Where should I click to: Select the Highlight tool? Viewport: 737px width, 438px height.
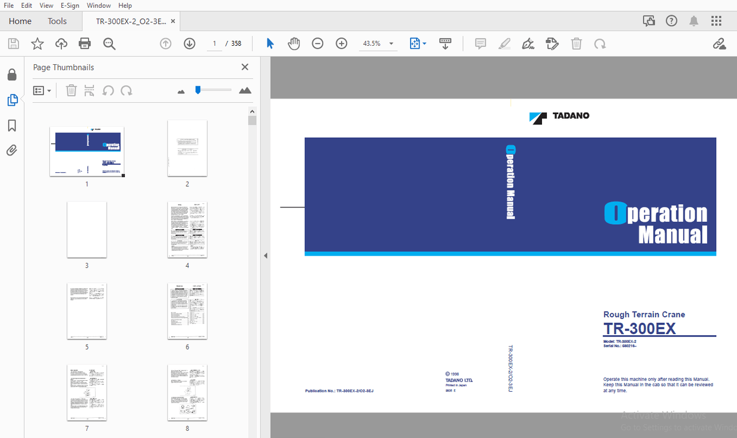504,43
